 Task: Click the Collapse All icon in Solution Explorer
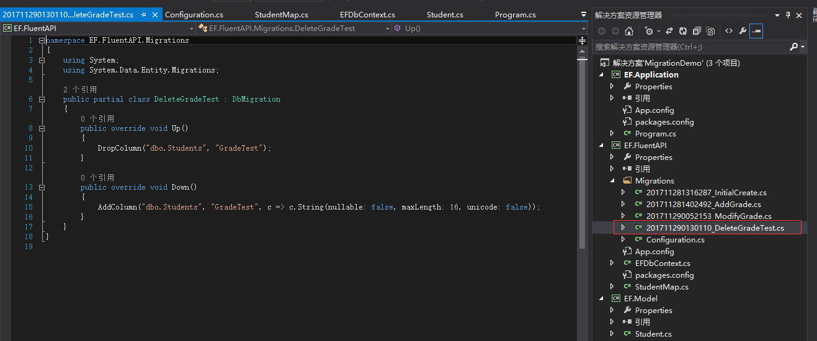tap(697, 31)
